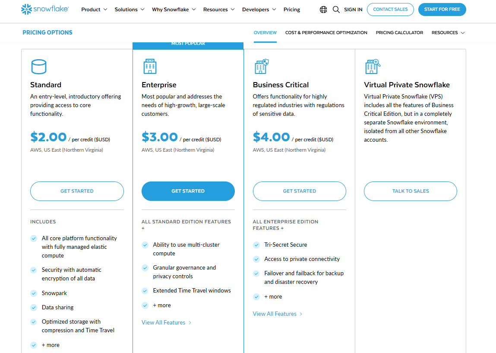
Task: Open View All Features under Enterprise
Action: tap(166, 323)
